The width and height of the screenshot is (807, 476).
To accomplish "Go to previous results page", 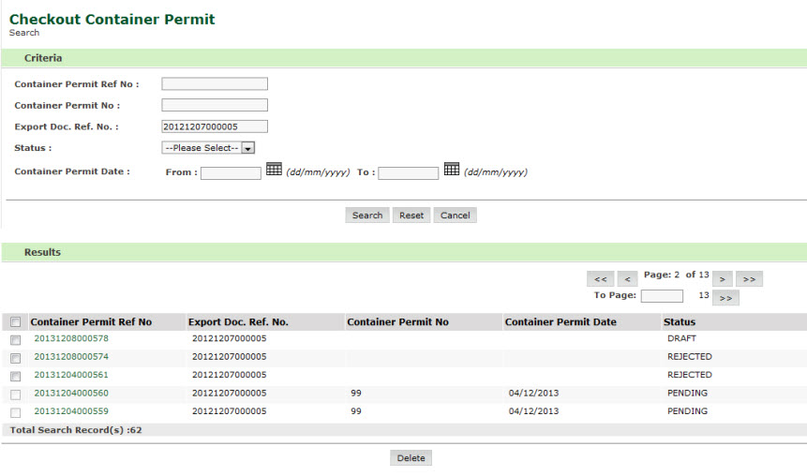I will pos(627,279).
